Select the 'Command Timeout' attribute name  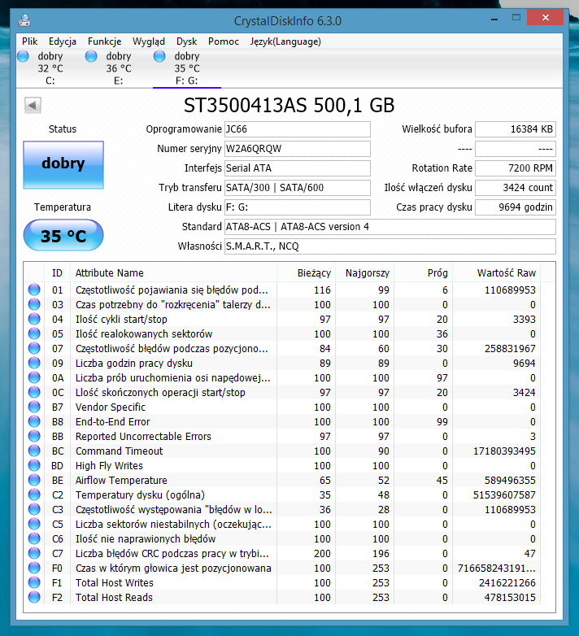pos(119,451)
